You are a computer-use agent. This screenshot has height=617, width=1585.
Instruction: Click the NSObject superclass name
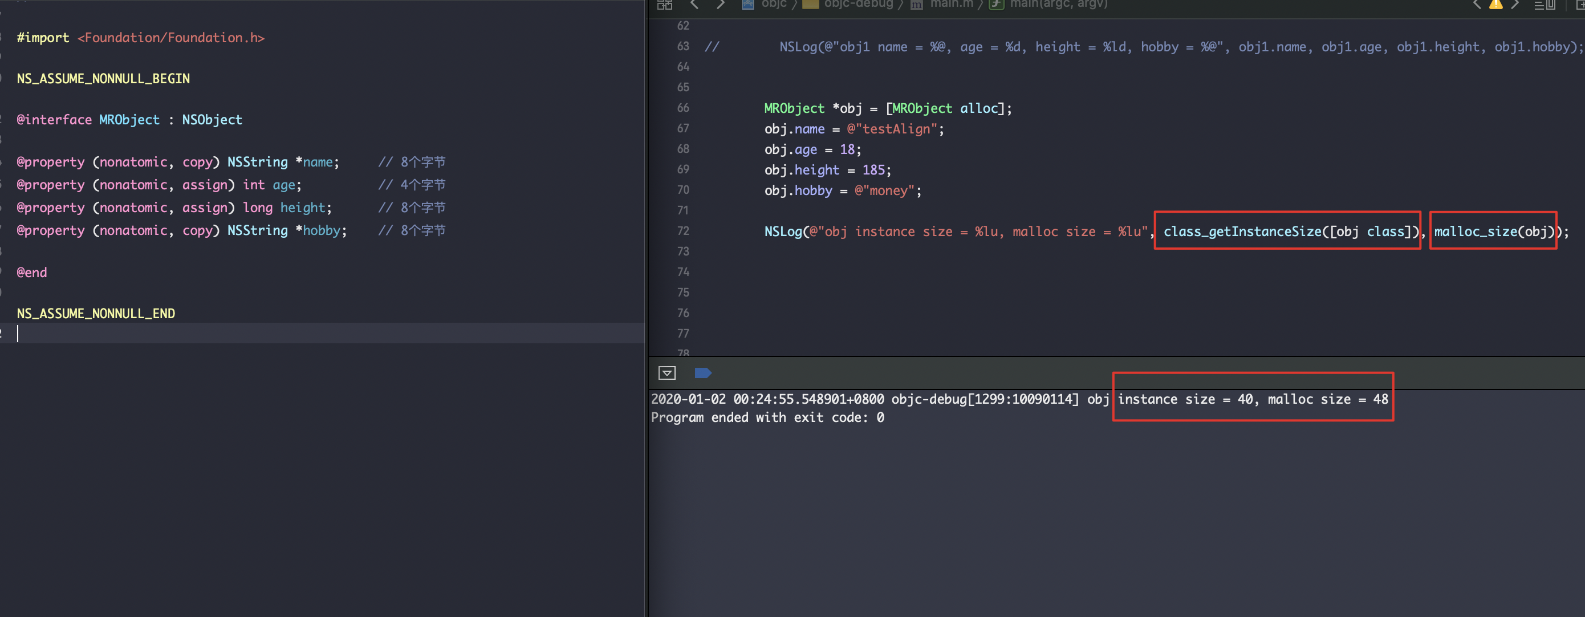[x=212, y=120]
